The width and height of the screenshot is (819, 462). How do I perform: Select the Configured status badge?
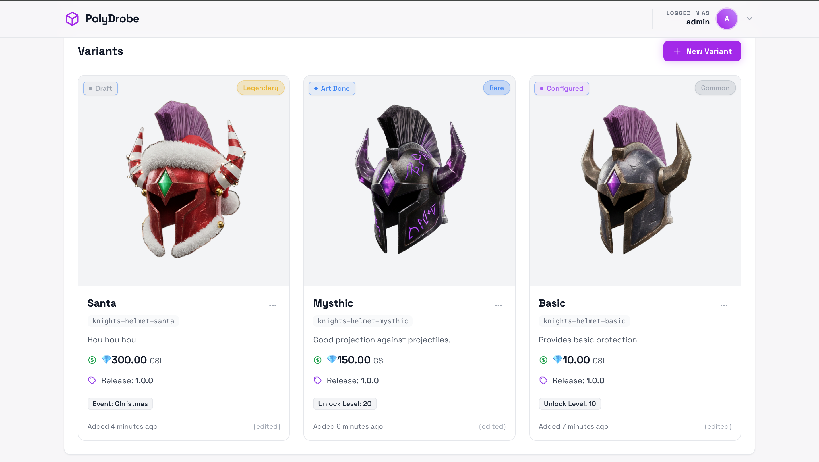tap(561, 88)
